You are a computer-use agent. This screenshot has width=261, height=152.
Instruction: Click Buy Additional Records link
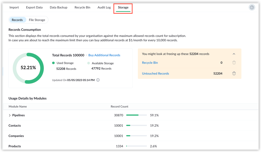pyautogui.click(x=104, y=55)
